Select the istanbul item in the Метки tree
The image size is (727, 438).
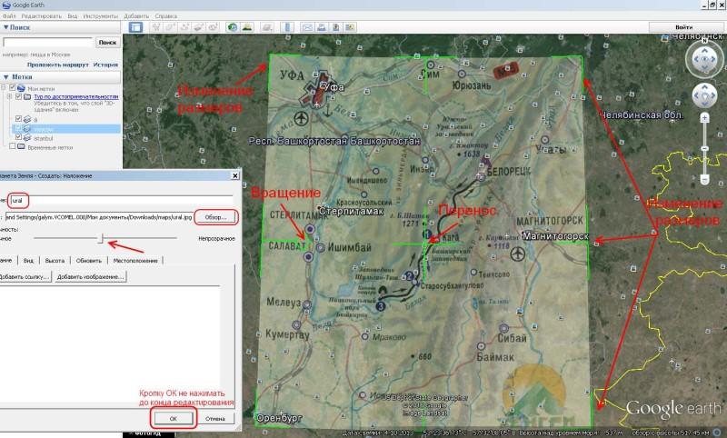click(x=43, y=138)
